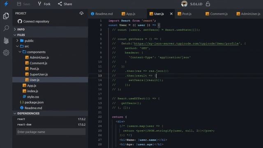Click the react-dom dependency entry

tap(24, 125)
